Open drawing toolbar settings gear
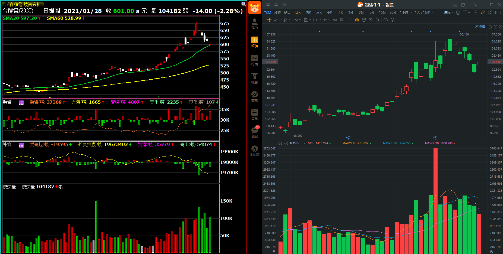 392,20
